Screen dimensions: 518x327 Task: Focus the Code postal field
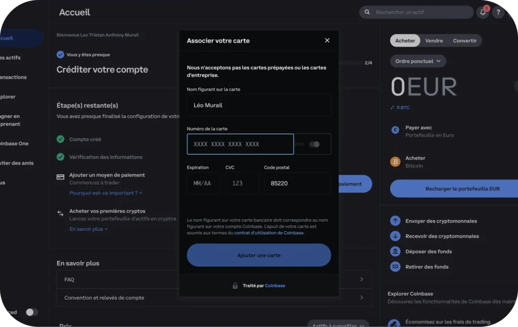(297, 183)
